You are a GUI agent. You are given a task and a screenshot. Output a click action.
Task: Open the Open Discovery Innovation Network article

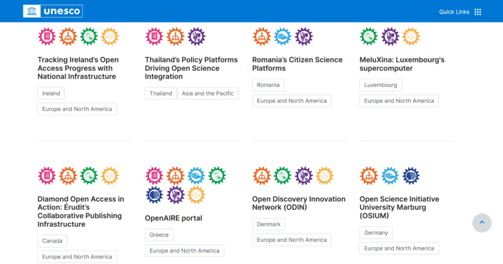pos(299,203)
